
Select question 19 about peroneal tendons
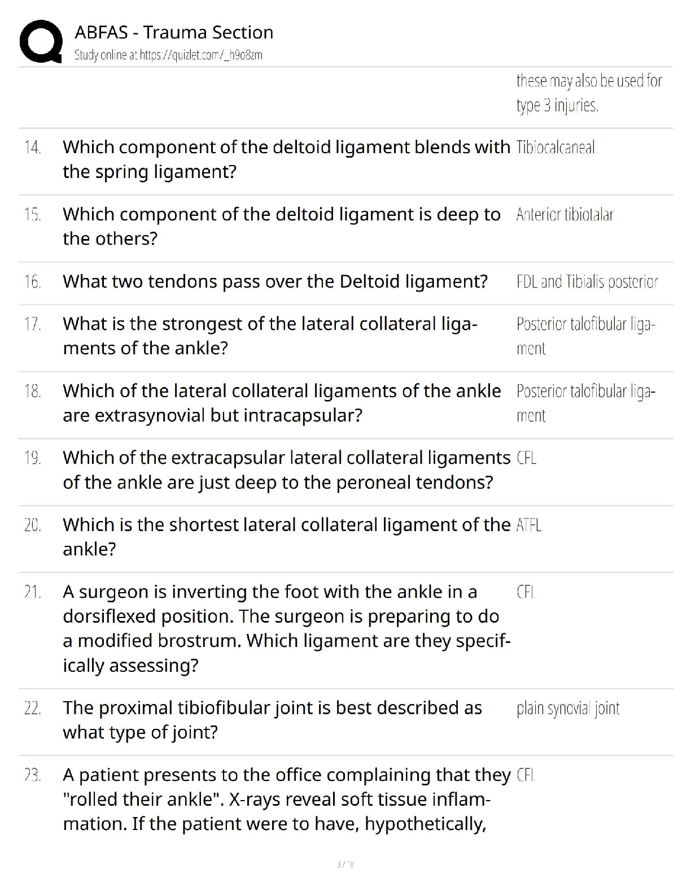[286, 470]
